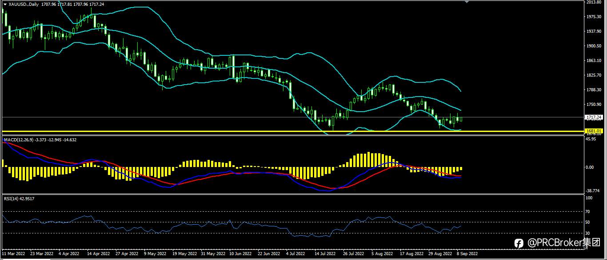
Task: Click the 1788.30 price scale label
Action: [594, 90]
